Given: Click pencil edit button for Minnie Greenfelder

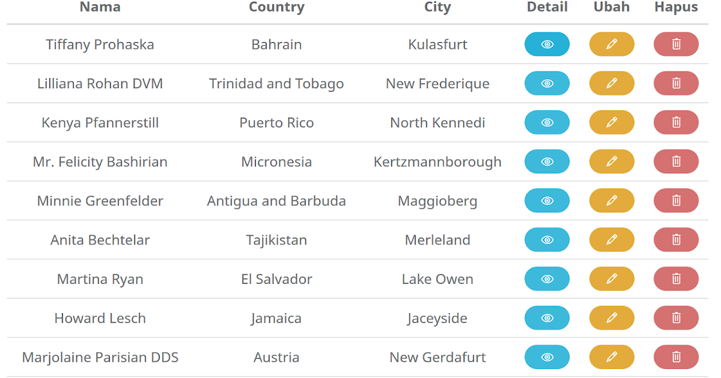Looking at the screenshot, I should [612, 200].
